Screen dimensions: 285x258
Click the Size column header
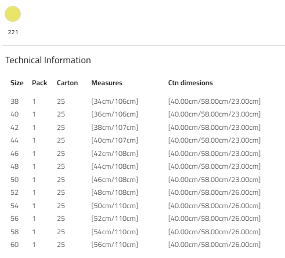pyautogui.click(x=17, y=83)
